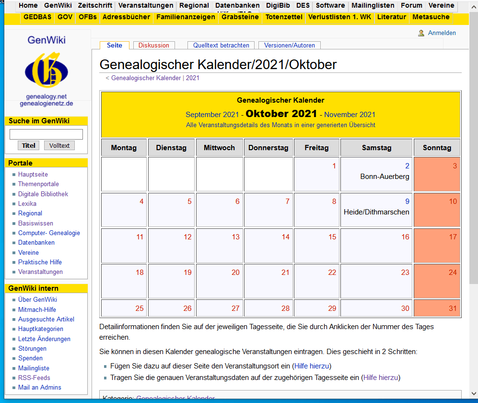Open Home in the top navigation

(x=28, y=5)
